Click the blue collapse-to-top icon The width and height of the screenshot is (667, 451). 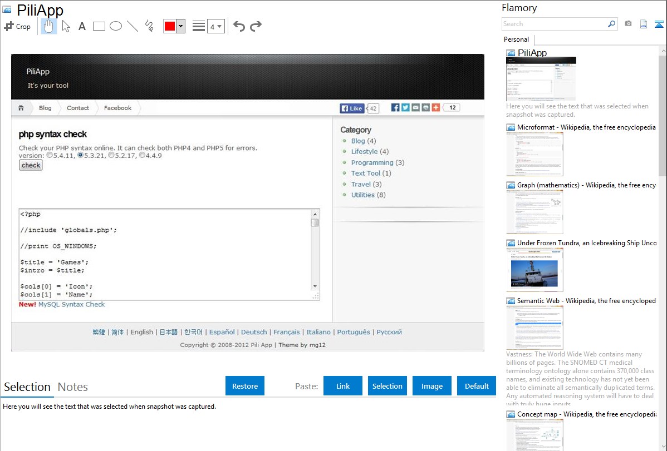click(659, 24)
